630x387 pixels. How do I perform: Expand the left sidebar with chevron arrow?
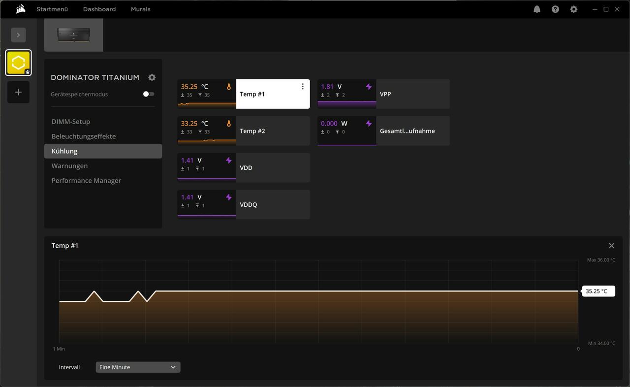[18, 35]
